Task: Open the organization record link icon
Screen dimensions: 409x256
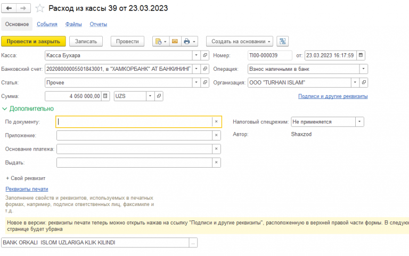Action: tap(364, 82)
